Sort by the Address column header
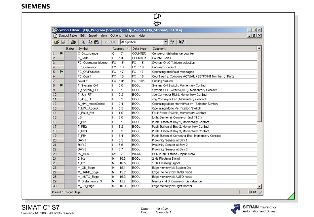 click(x=121, y=48)
